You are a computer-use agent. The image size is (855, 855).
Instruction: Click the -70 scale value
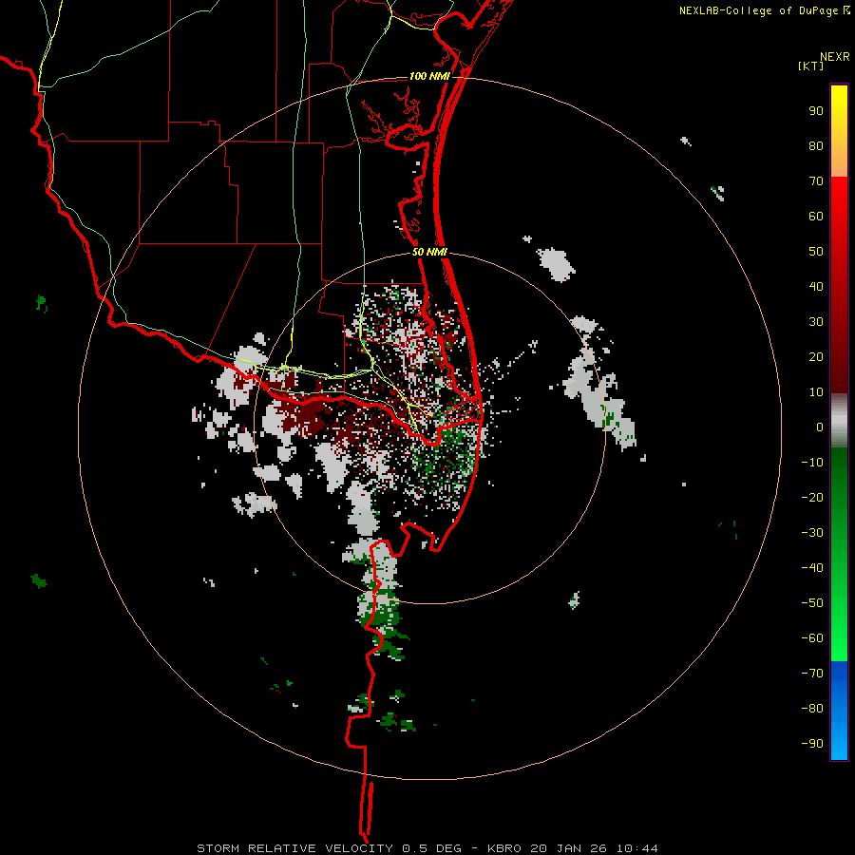pos(812,674)
